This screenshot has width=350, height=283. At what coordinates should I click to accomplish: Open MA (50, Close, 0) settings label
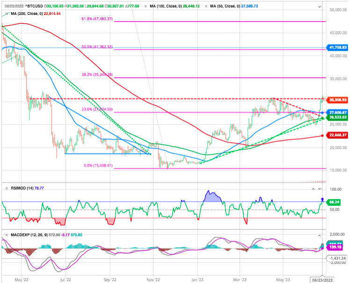click(225, 6)
